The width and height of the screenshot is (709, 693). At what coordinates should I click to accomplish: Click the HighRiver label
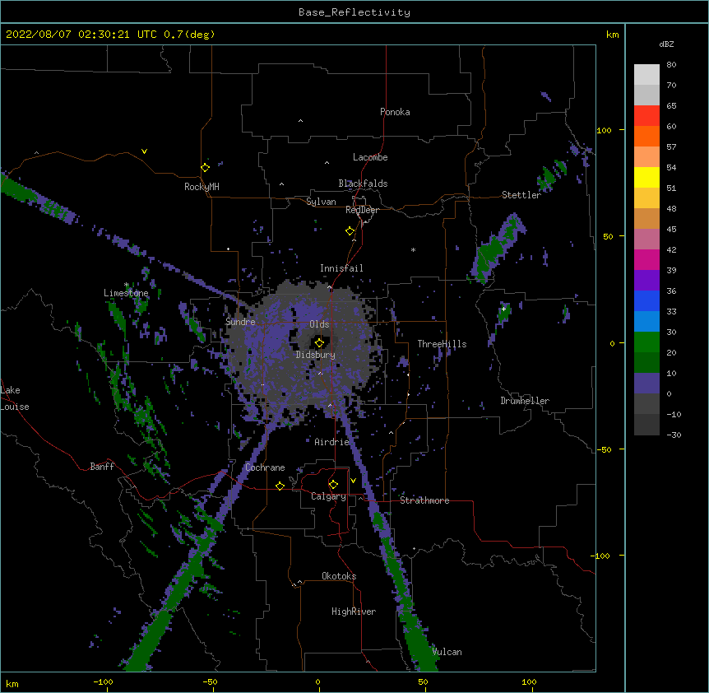[x=354, y=612]
